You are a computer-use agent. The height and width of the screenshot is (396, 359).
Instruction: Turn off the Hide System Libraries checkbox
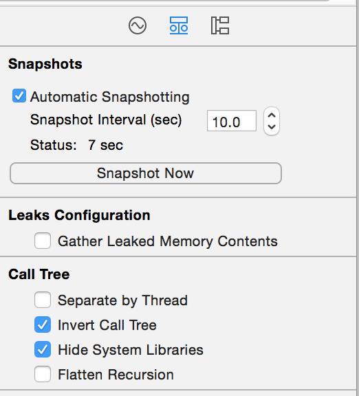click(43, 349)
